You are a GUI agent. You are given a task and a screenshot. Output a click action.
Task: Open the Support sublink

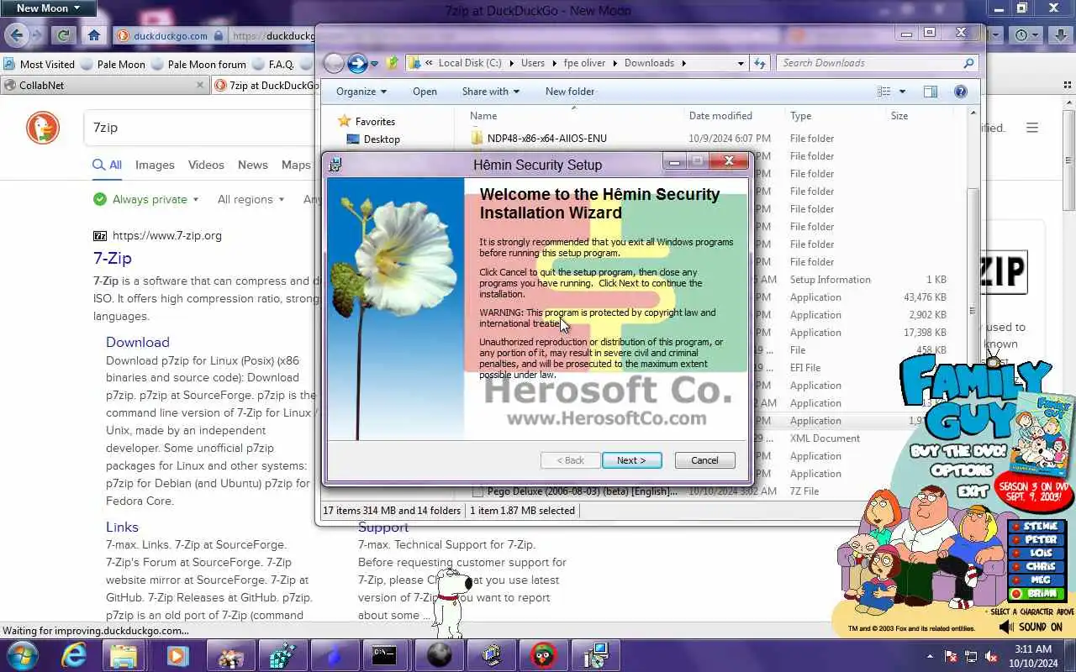(x=383, y=527)
